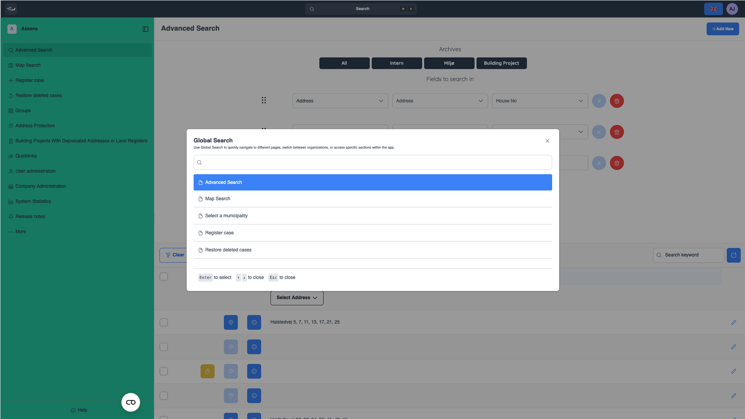Screen dimensions: 745x419
Task: Open the chat link bubble icon
Action: (x=131, y=402)
